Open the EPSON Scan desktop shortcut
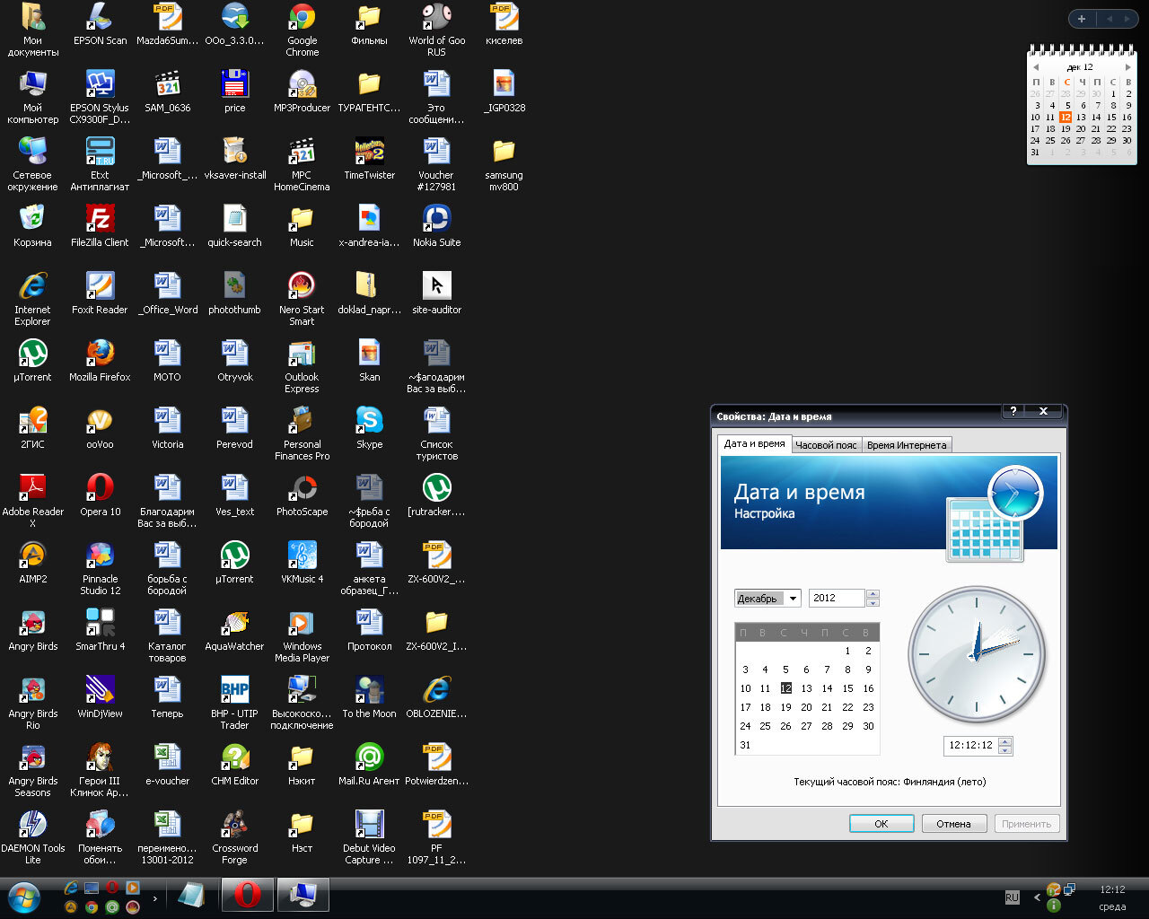1149x919 pixels. point(100,24)
